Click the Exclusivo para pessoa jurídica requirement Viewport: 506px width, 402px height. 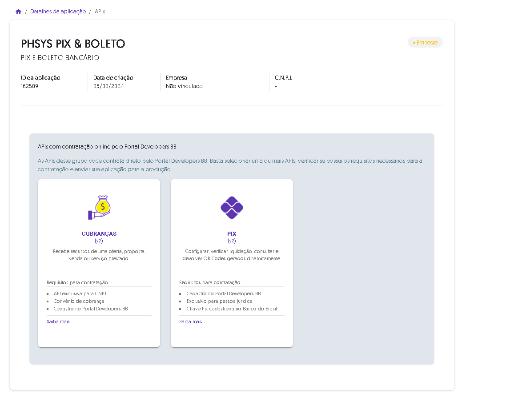click(220, 301)
